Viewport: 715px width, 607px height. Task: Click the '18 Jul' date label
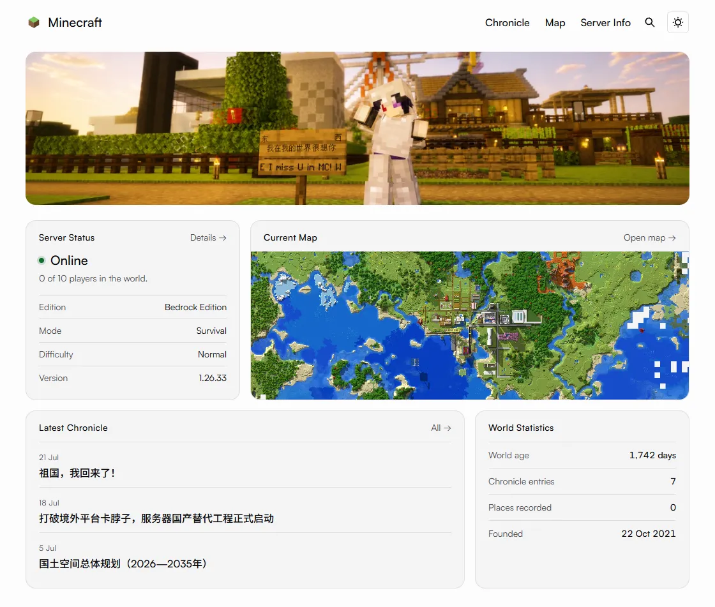[49, 502]
